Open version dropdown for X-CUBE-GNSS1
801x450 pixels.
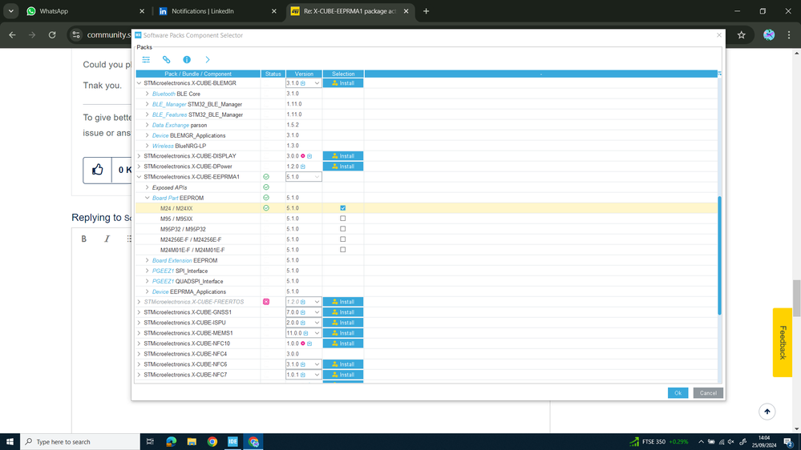(x=317, y=312)
